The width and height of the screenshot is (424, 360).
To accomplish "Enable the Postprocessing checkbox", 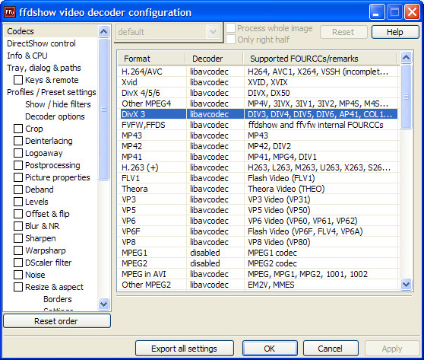I will (18, 165).
